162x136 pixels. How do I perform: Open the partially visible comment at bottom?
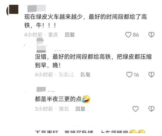point(90,132)
